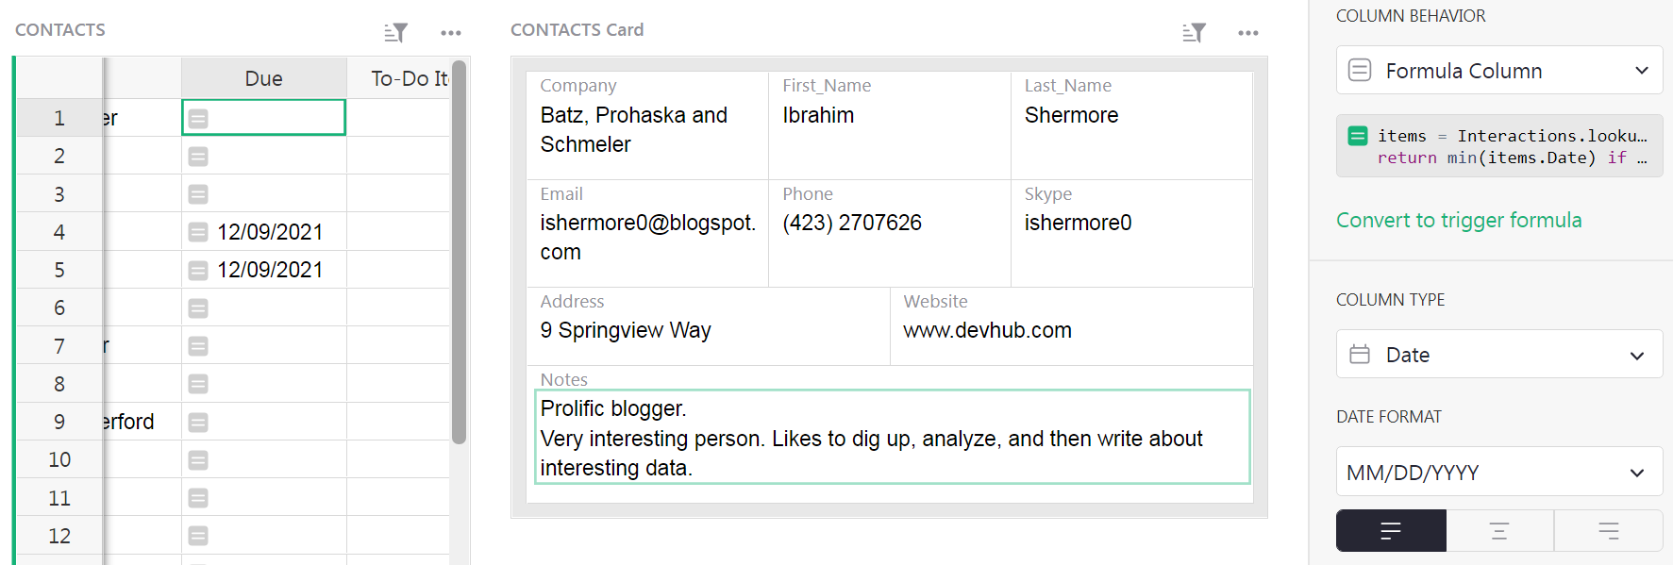The image size is (1673, 565).
Task: Open sort and filter for CONTACTS table
Action: pos(395,33)
